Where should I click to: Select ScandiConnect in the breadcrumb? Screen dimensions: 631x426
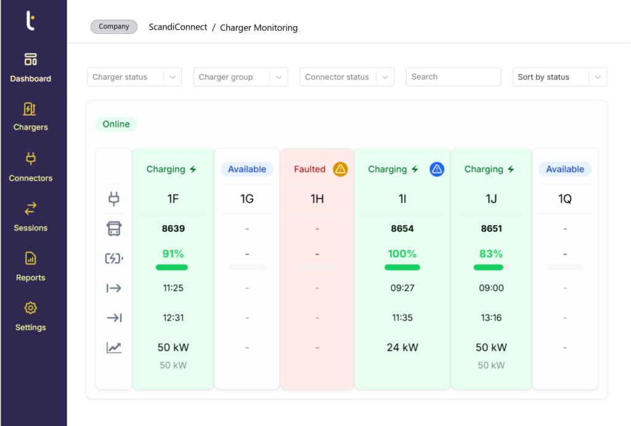177,27
